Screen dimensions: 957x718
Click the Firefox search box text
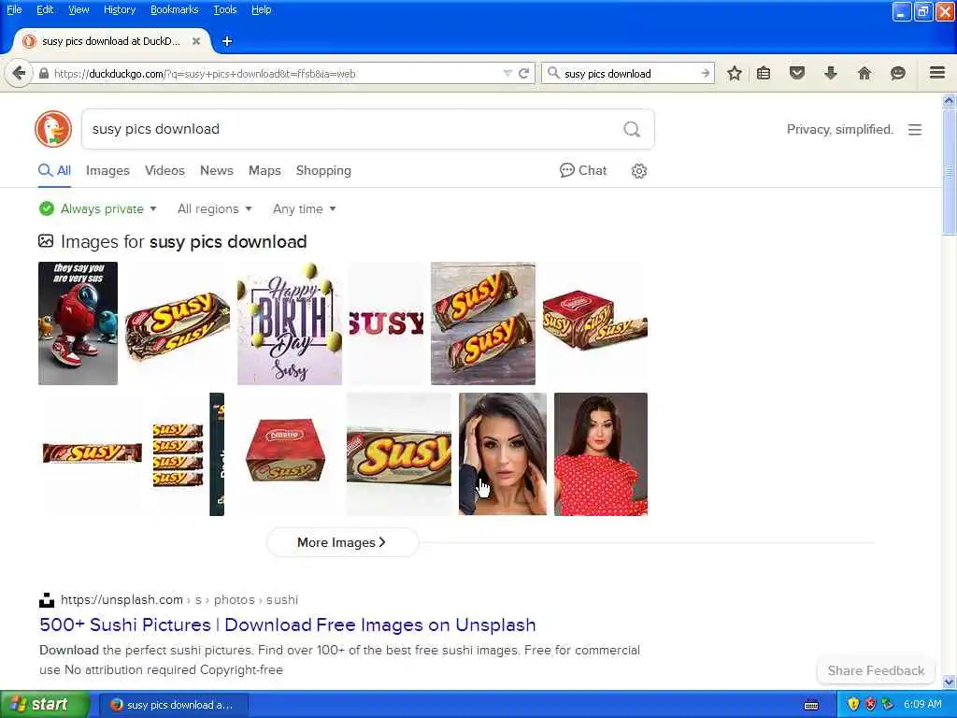(607, 73)
